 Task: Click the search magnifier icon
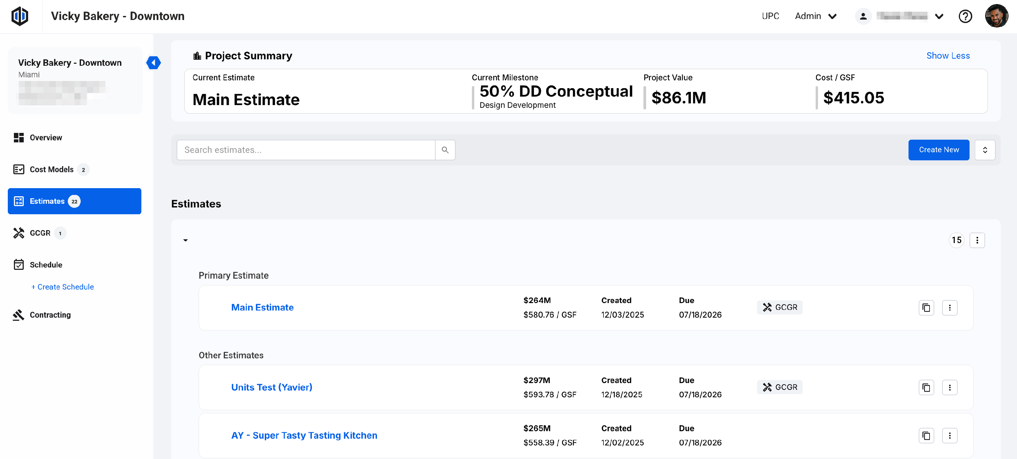click(x=445, y=150)
